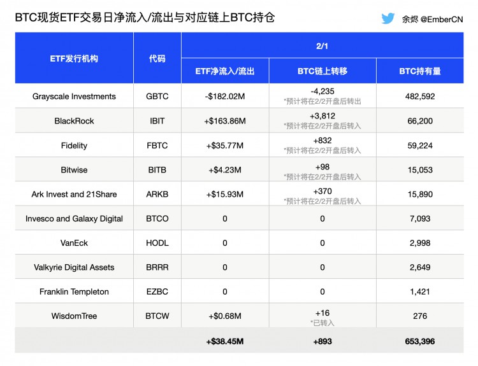Viewport: 478px width, 366px height.
Task: Click the BTCO ticker cell
Action: [x=157, y=218]
